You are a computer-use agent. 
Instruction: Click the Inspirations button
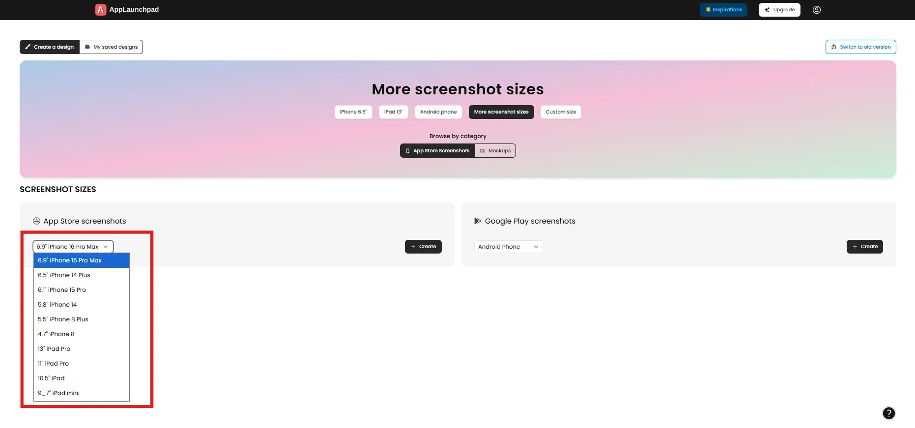pos(723,10)
